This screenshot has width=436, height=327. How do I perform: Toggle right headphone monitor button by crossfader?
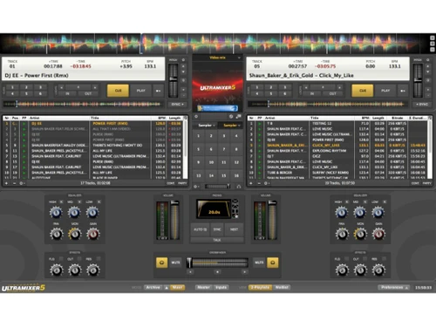coord(273,262)
